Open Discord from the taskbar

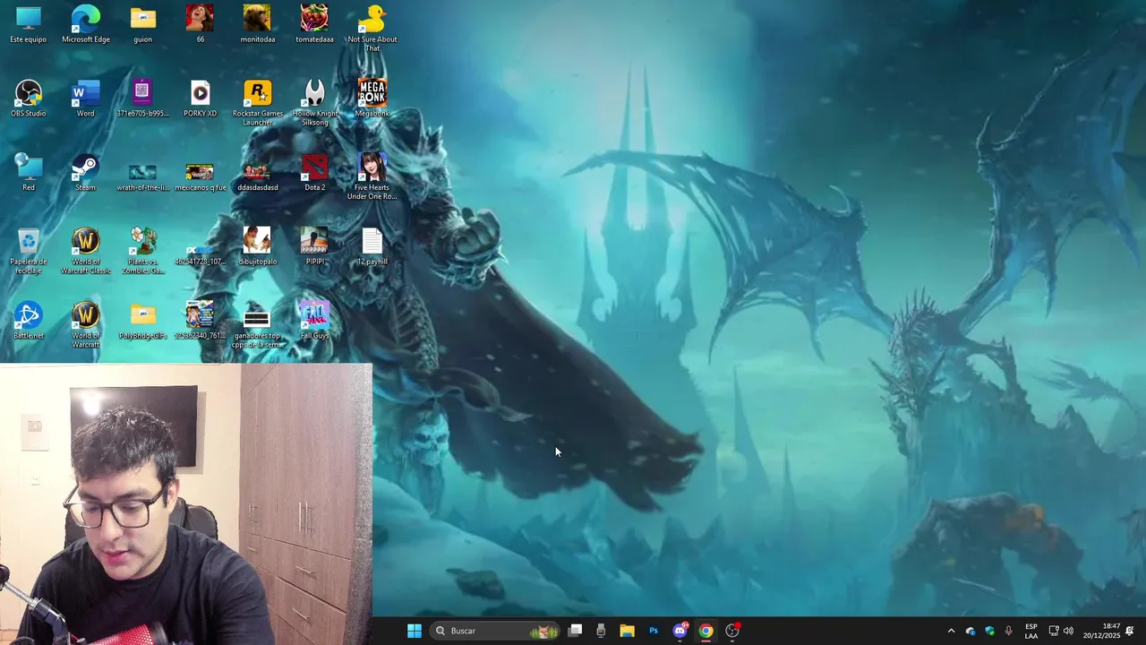tap(680, 631)
